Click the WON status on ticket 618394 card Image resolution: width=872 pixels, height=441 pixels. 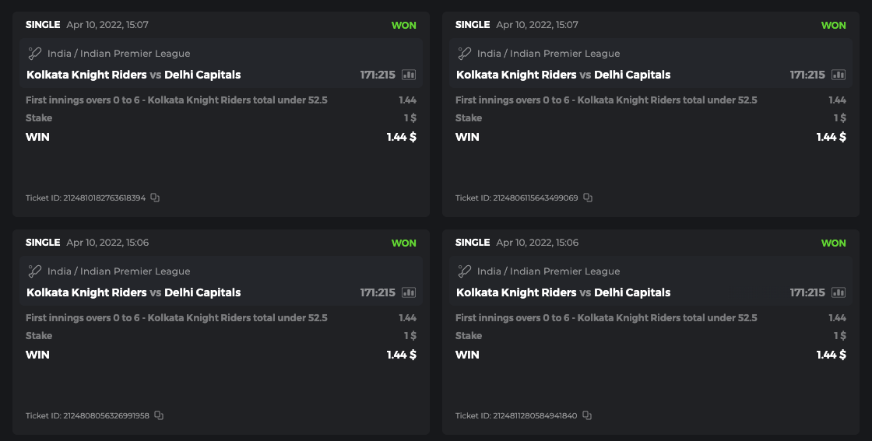click(x=403, y=25)
